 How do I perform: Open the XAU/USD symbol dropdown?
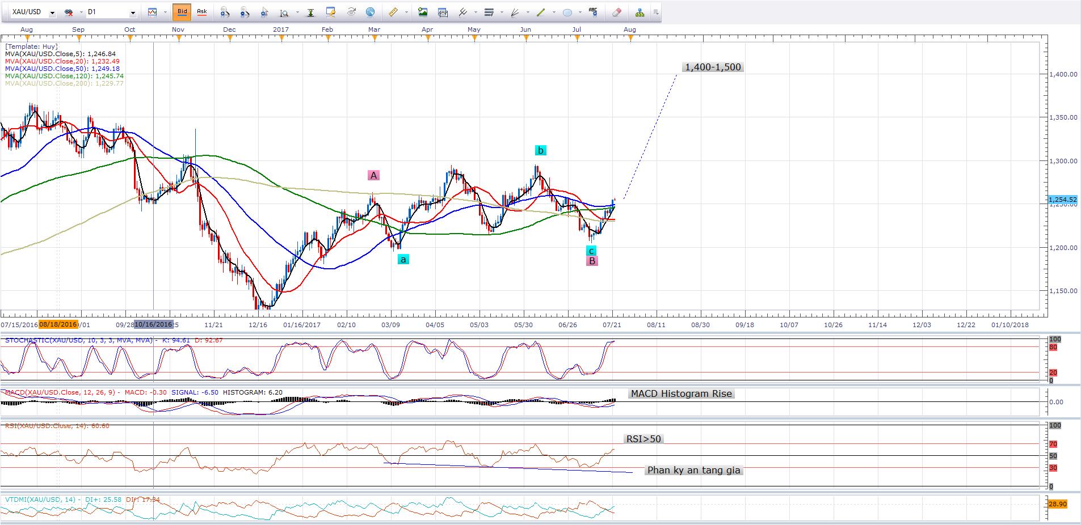coord(52,12)
